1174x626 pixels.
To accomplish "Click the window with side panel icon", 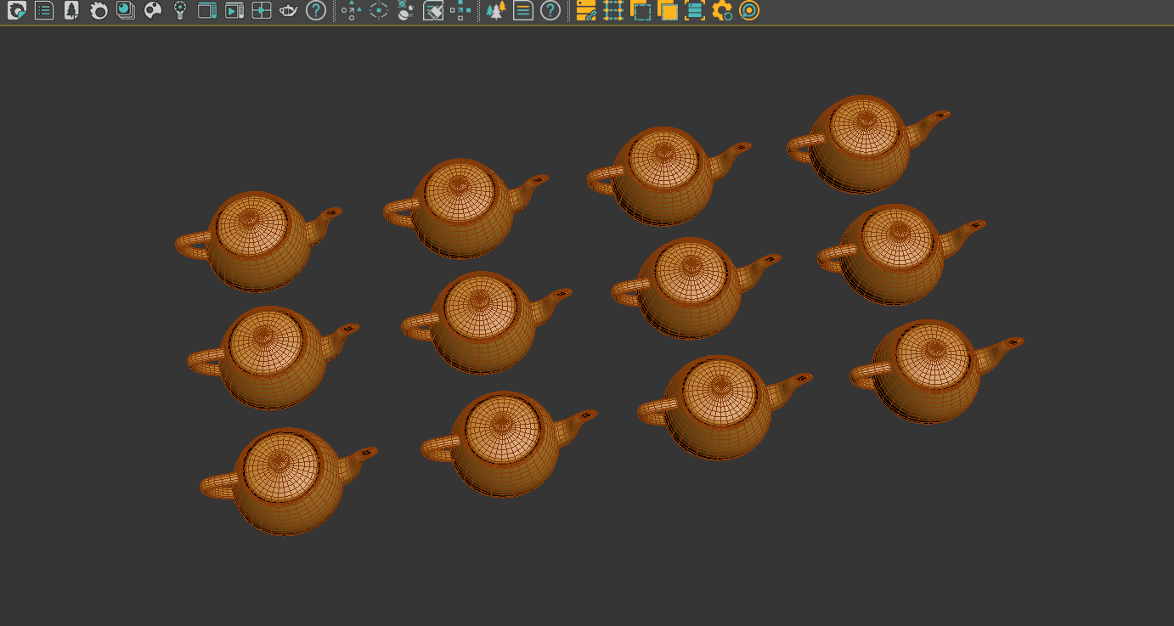I will (x=207, y=11).
